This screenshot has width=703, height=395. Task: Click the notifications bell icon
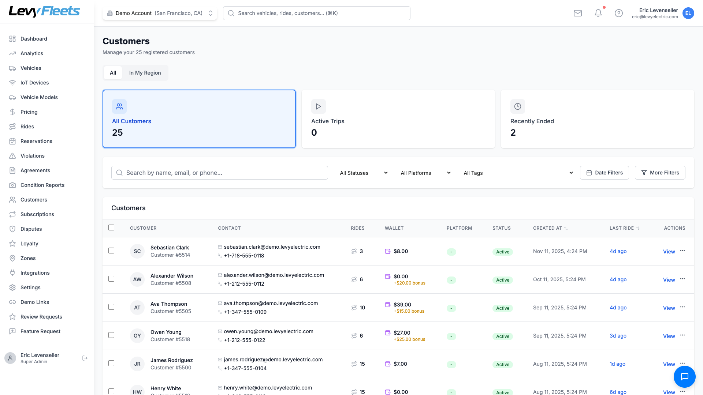[598, 13]
